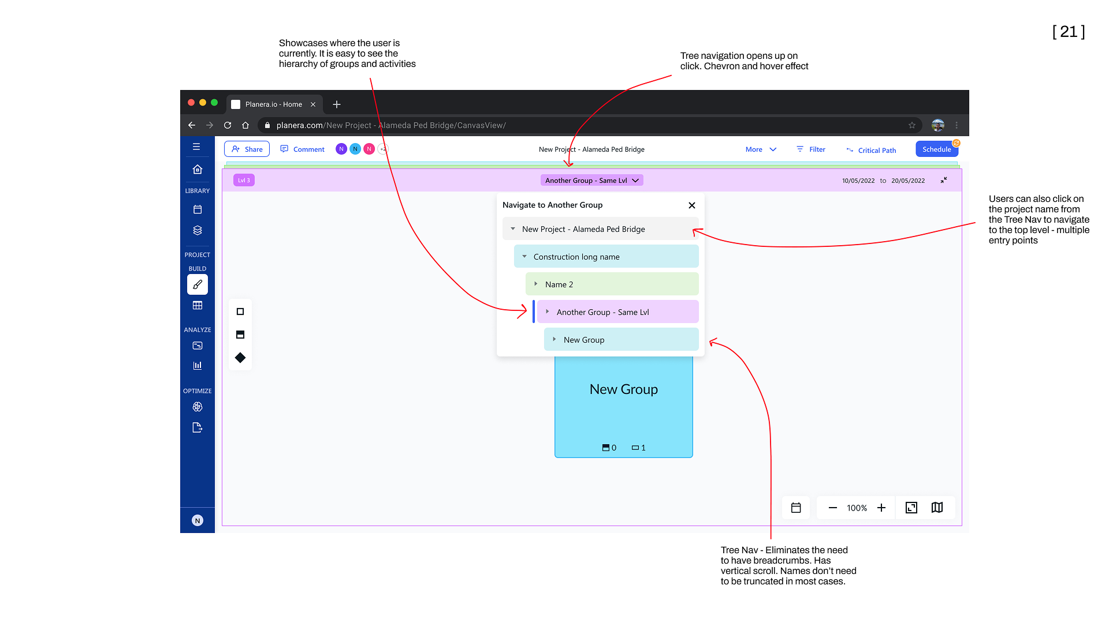Click the pink N collaborator avatar

(x=369, y=149)
